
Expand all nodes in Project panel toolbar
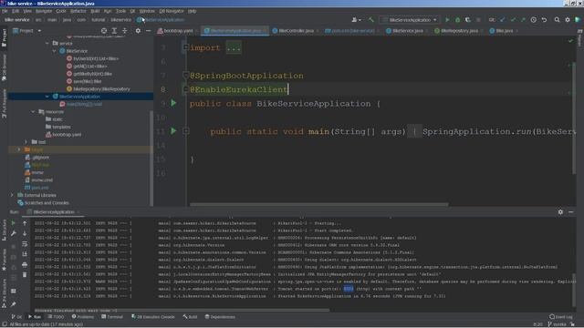[114, 31]
